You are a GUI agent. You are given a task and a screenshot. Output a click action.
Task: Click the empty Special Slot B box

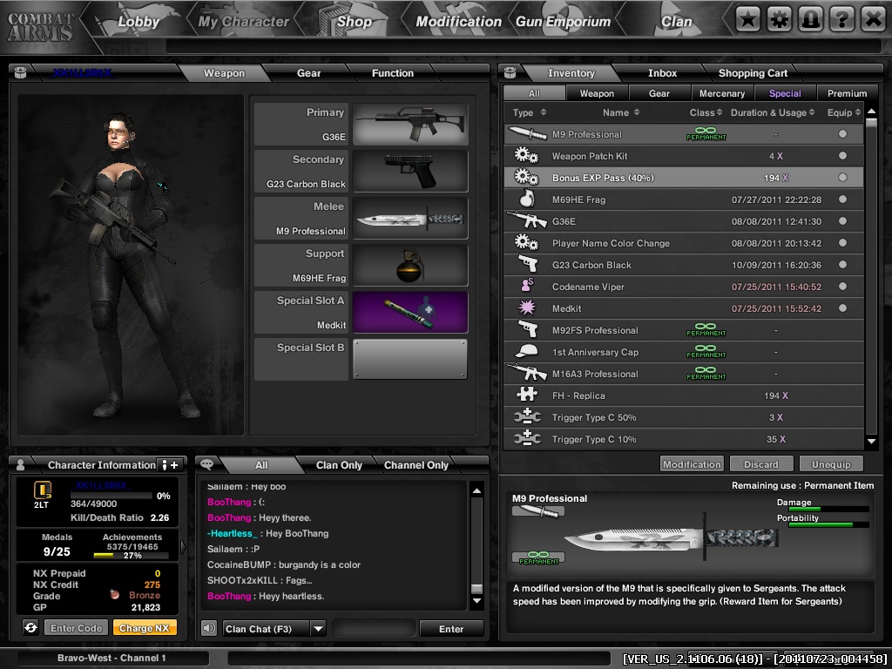coord(410,360)
